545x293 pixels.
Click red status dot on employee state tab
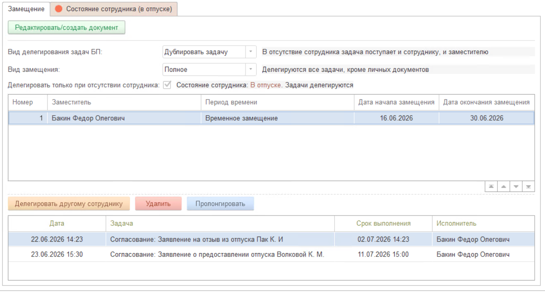click(59, 9)
